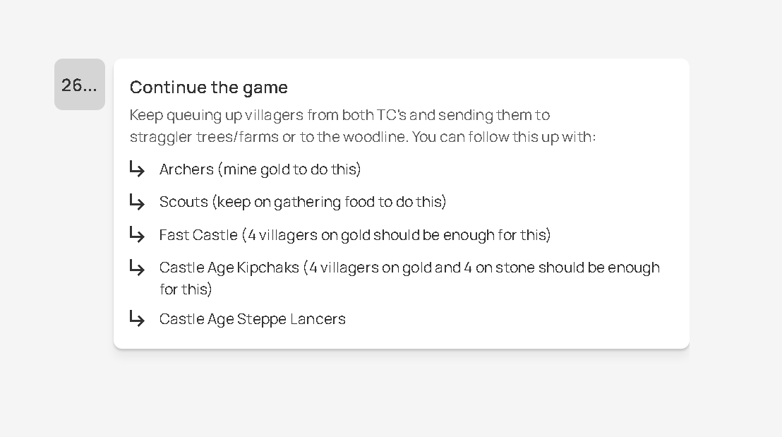Click the arrow icon beside Castle Age Kipchaks
The image size is (782, 437).
[x=137, y=267]
